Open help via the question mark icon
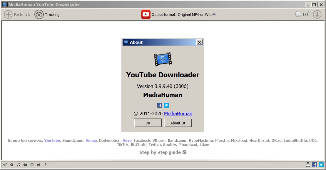 [x=46, y=165]
